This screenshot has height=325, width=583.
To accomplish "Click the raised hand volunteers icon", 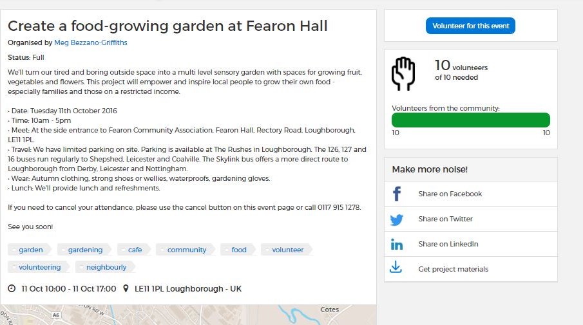I will 403,73.
